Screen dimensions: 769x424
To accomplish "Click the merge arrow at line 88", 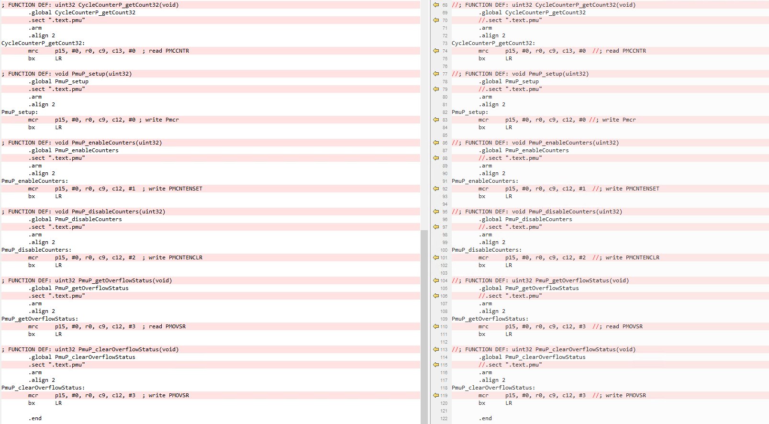I will pos(436,158).
